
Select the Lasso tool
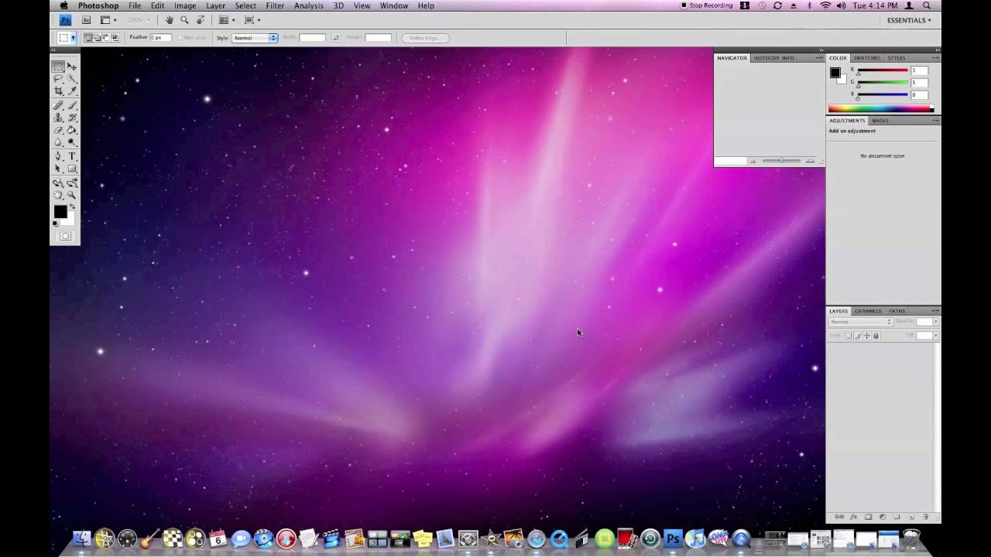pyautogui.click(x=58, y=78)
